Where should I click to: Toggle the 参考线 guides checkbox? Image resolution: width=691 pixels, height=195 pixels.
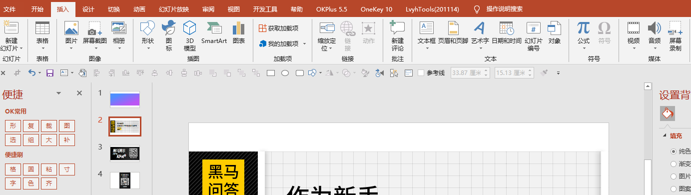(421, 73)
